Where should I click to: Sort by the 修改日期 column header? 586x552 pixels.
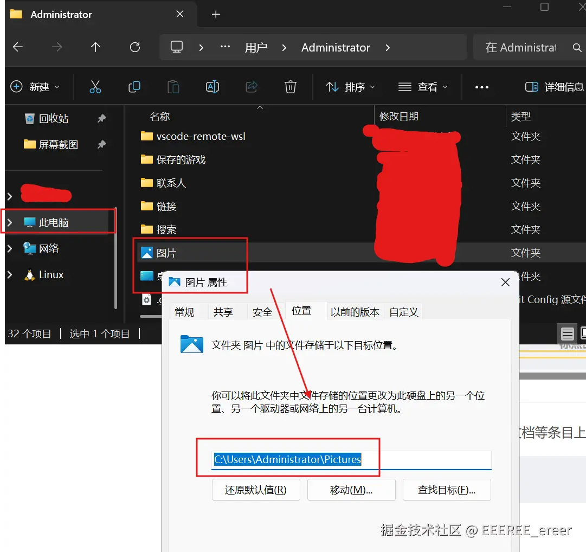tap(399, 117)
